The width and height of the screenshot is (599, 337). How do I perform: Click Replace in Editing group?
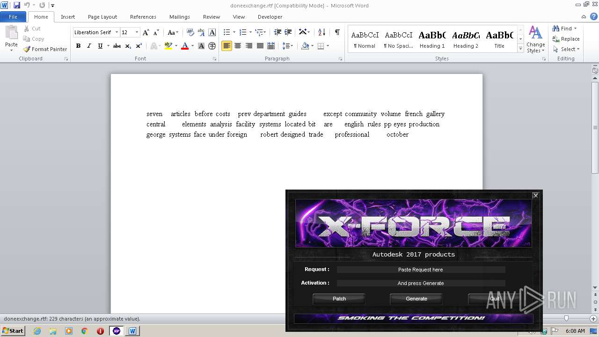566,39
